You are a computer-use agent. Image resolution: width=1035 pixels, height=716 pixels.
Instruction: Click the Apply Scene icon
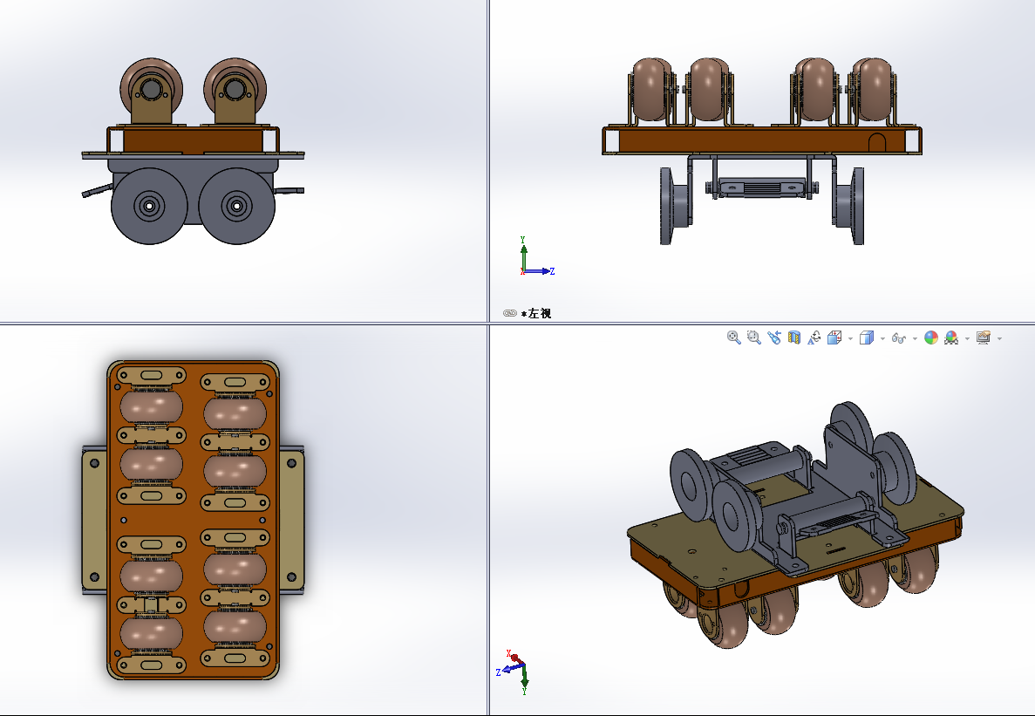pyautogui.click(x=951, y=338)
